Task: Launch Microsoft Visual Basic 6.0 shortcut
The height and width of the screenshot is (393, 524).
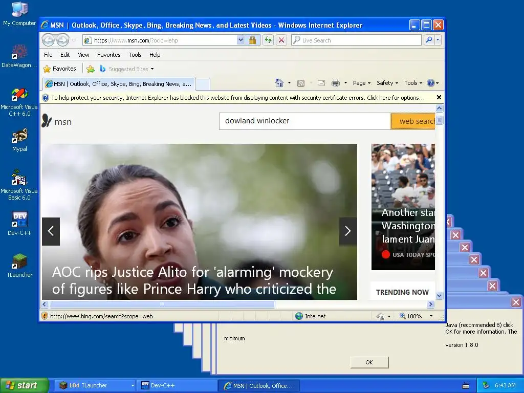Action: tap(19, 185)
